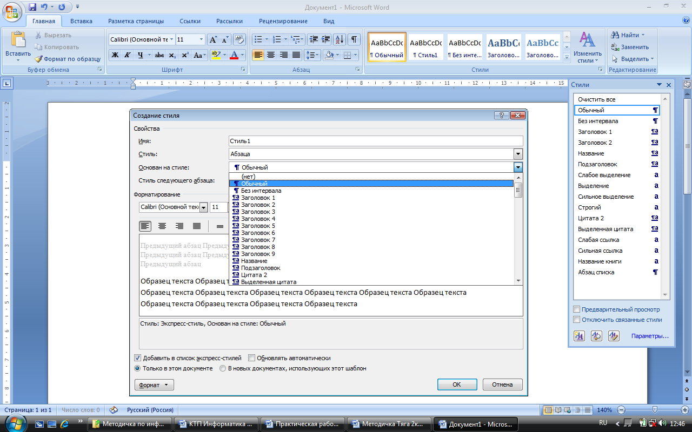Image resolution: width=692 pixels, height=432 pixels.
Task: Toggle Add to quick styles list checkbox
Action: pos(137,358)
